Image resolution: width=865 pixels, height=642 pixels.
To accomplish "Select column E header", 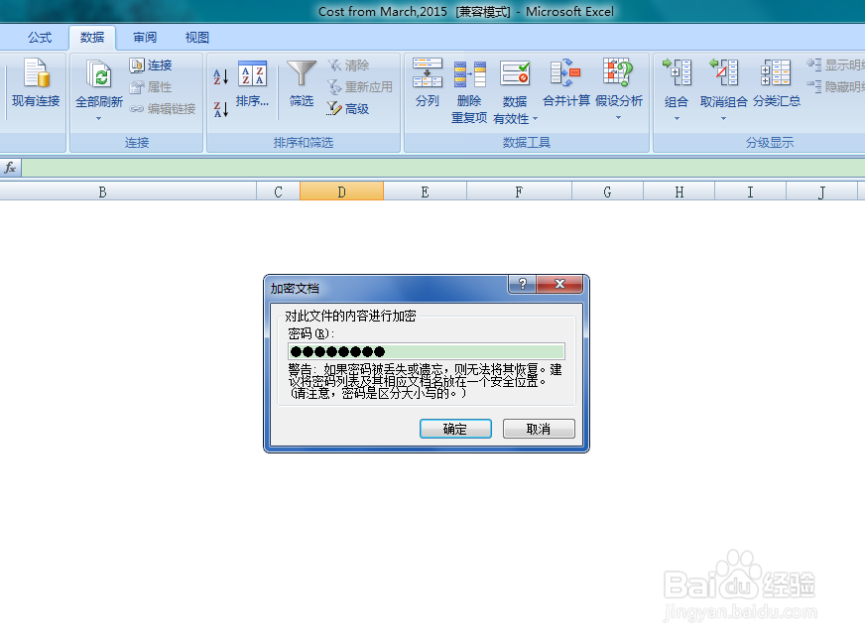I will coord(425,193).
